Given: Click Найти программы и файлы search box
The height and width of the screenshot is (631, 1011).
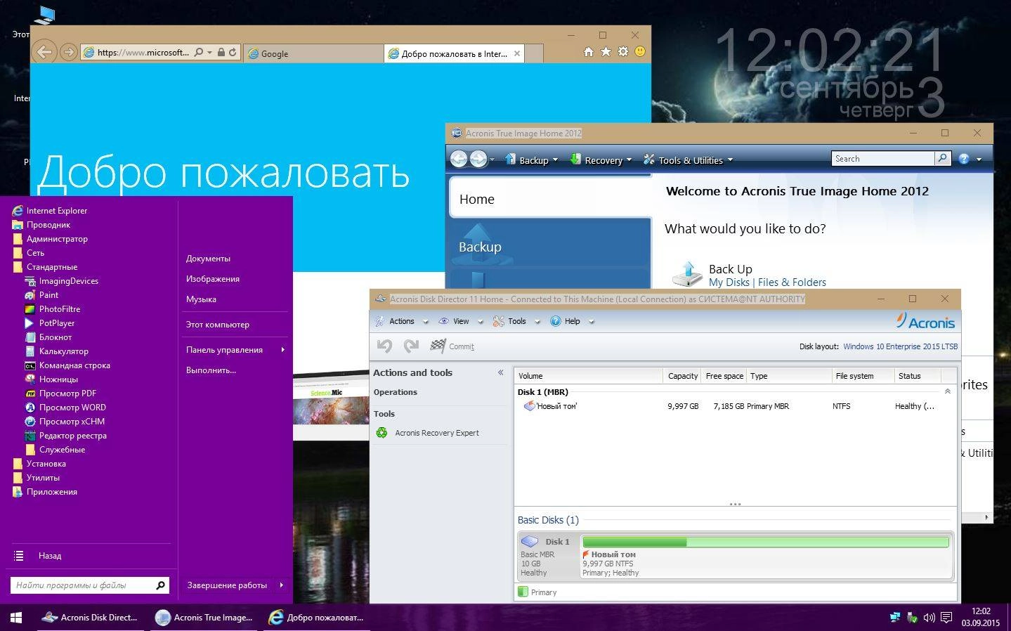Looking at the screenshot, I should [x=90, y=585].
